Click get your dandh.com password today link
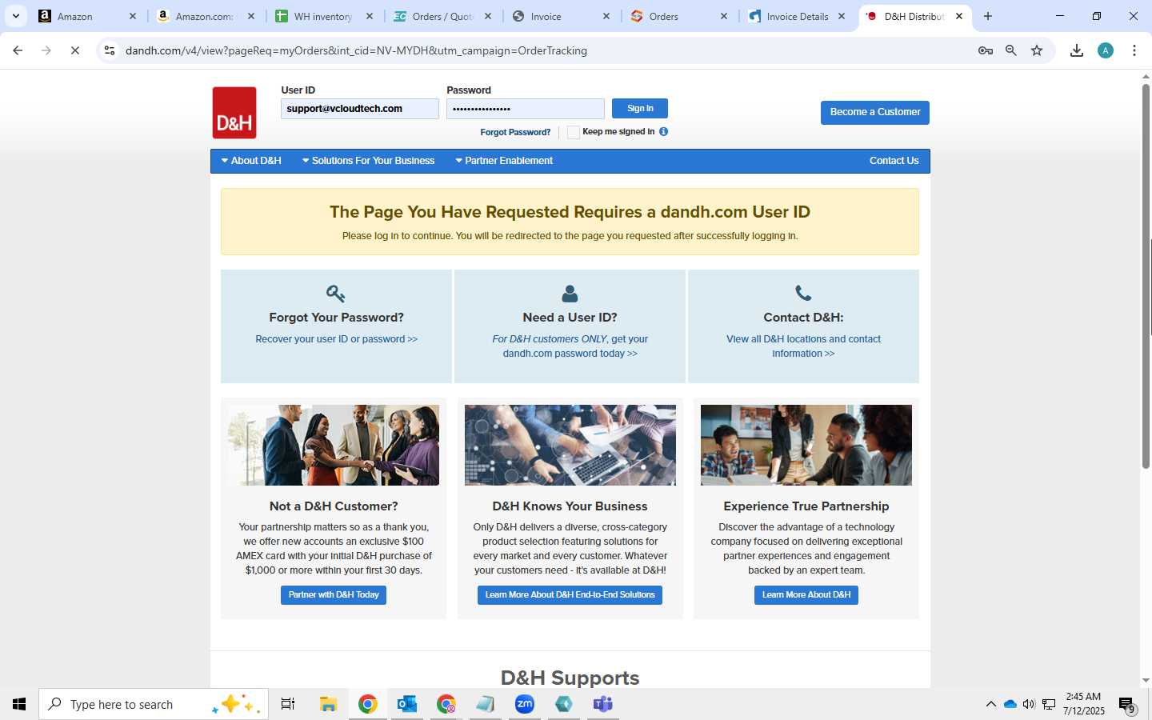 click(576, 346)
